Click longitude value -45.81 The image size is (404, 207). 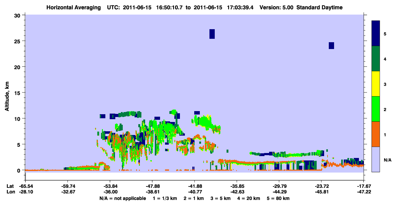(321, 192)
